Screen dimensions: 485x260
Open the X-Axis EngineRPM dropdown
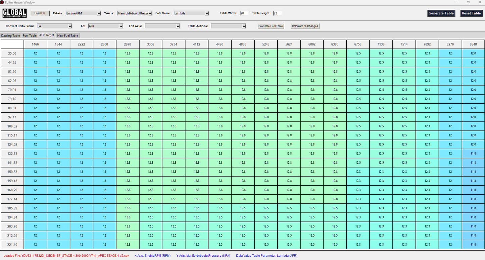(x=83, y=13)
